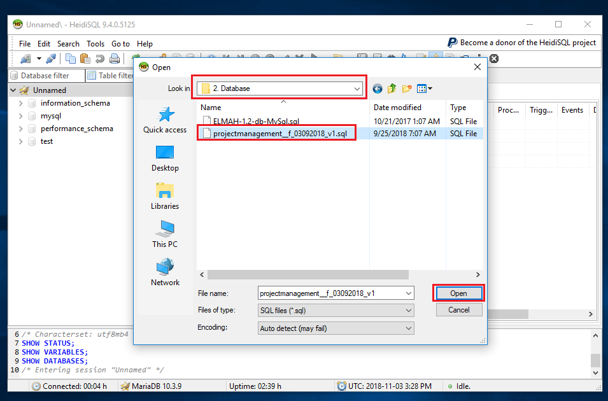
Task: Open the Search menu
Action: (x=68, y=44)
